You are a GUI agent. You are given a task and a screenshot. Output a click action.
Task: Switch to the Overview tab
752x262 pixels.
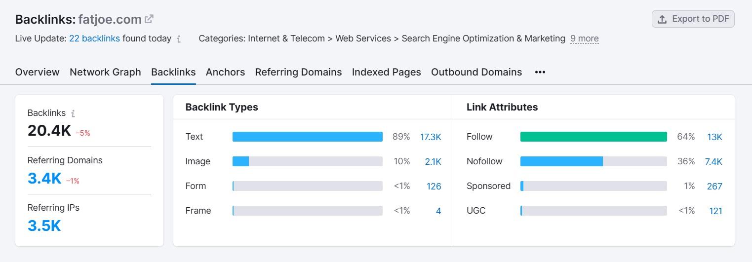click(37, 72)
